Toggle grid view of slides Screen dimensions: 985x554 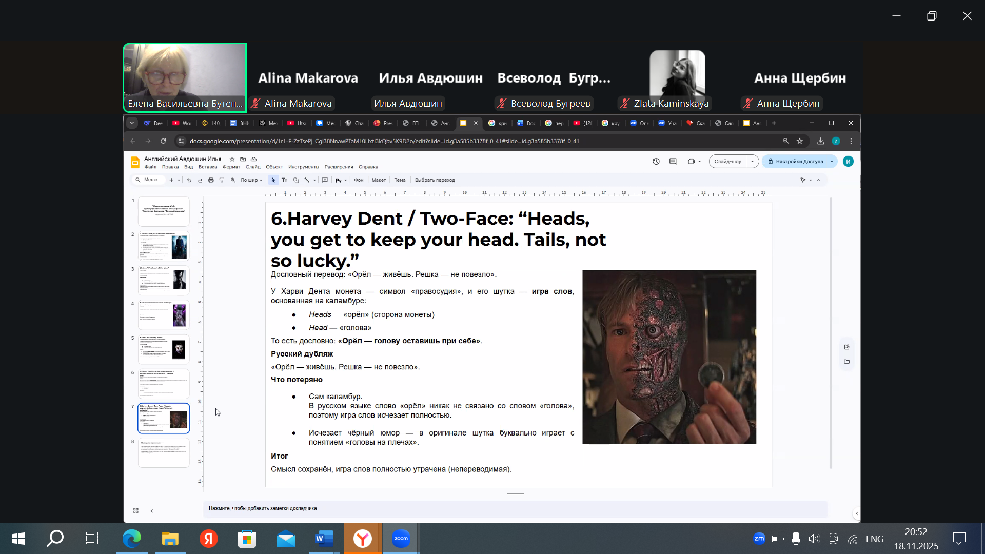pyautogui.click(x=136, y=510)
